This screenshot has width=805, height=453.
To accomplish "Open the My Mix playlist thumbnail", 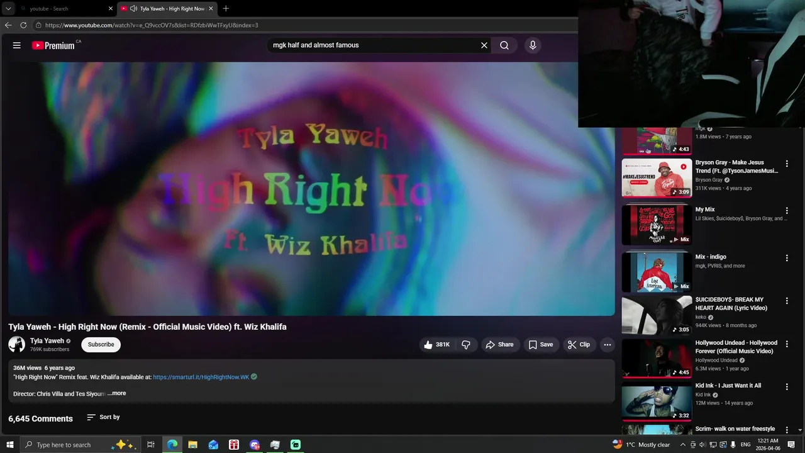I will point(657,225).
